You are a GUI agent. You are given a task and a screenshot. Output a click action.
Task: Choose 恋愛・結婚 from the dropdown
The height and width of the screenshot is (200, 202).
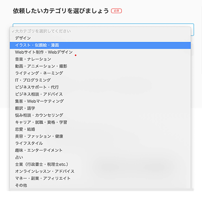[x=100, y=129]
